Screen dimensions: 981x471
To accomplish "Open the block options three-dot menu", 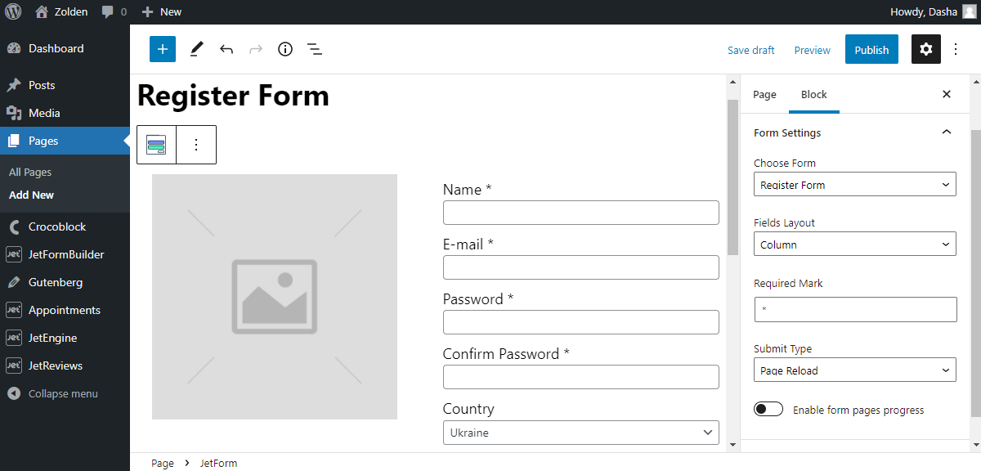I will pos(196,145).
